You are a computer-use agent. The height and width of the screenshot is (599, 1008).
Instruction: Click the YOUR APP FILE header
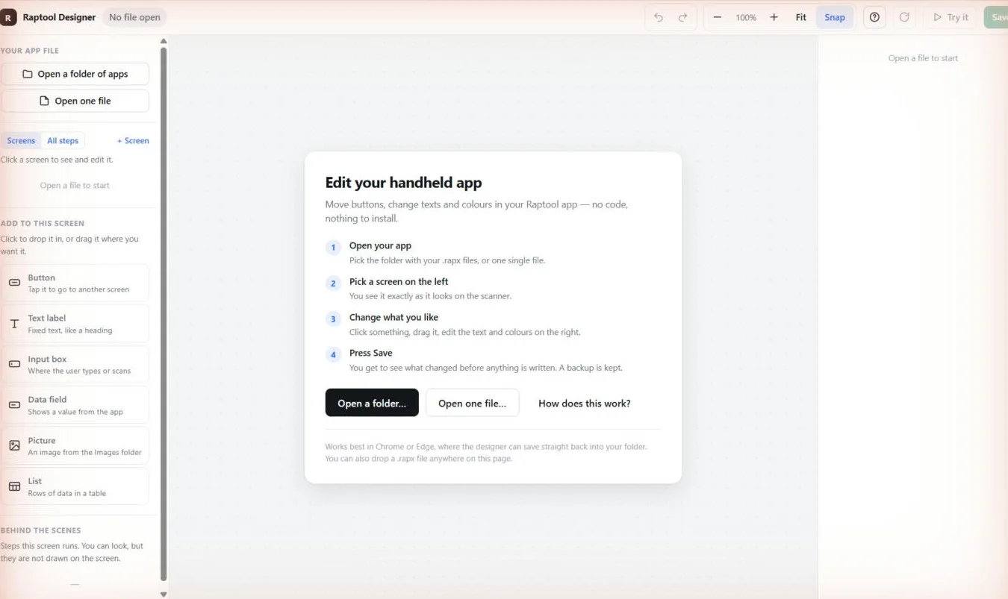tap(30, 51)
